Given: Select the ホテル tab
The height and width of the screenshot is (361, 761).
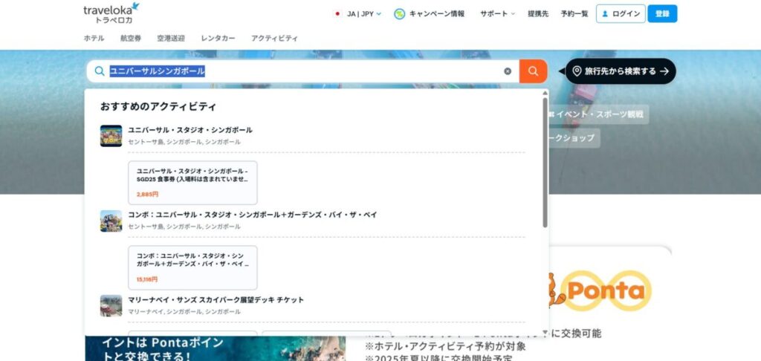Looking at the screenshot, I should point(94,39).
